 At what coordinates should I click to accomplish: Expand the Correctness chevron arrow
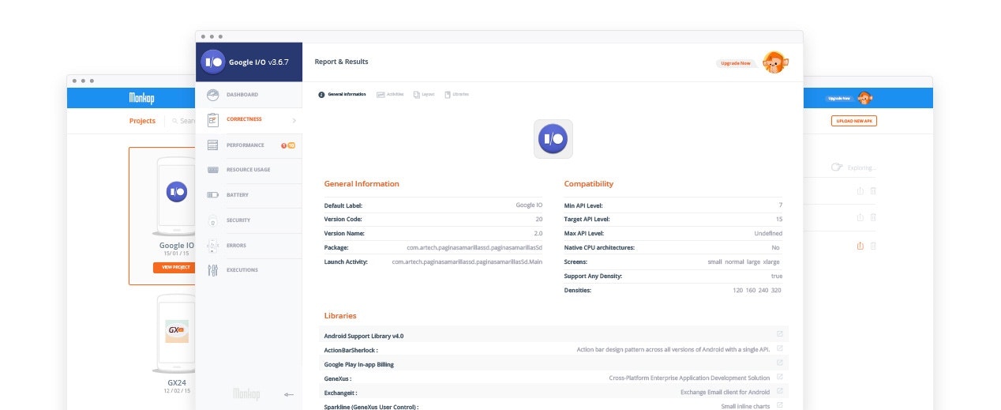[x=294, y=121]
